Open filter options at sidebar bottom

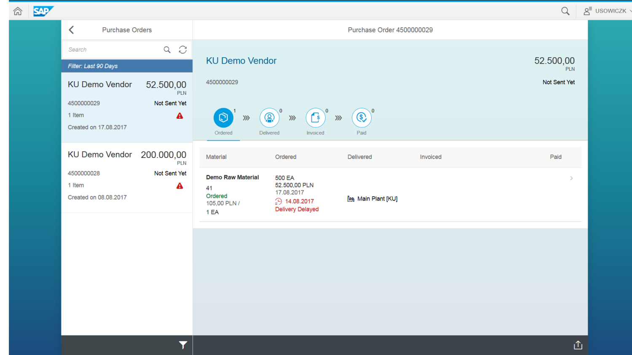click(x=182, y=345)
